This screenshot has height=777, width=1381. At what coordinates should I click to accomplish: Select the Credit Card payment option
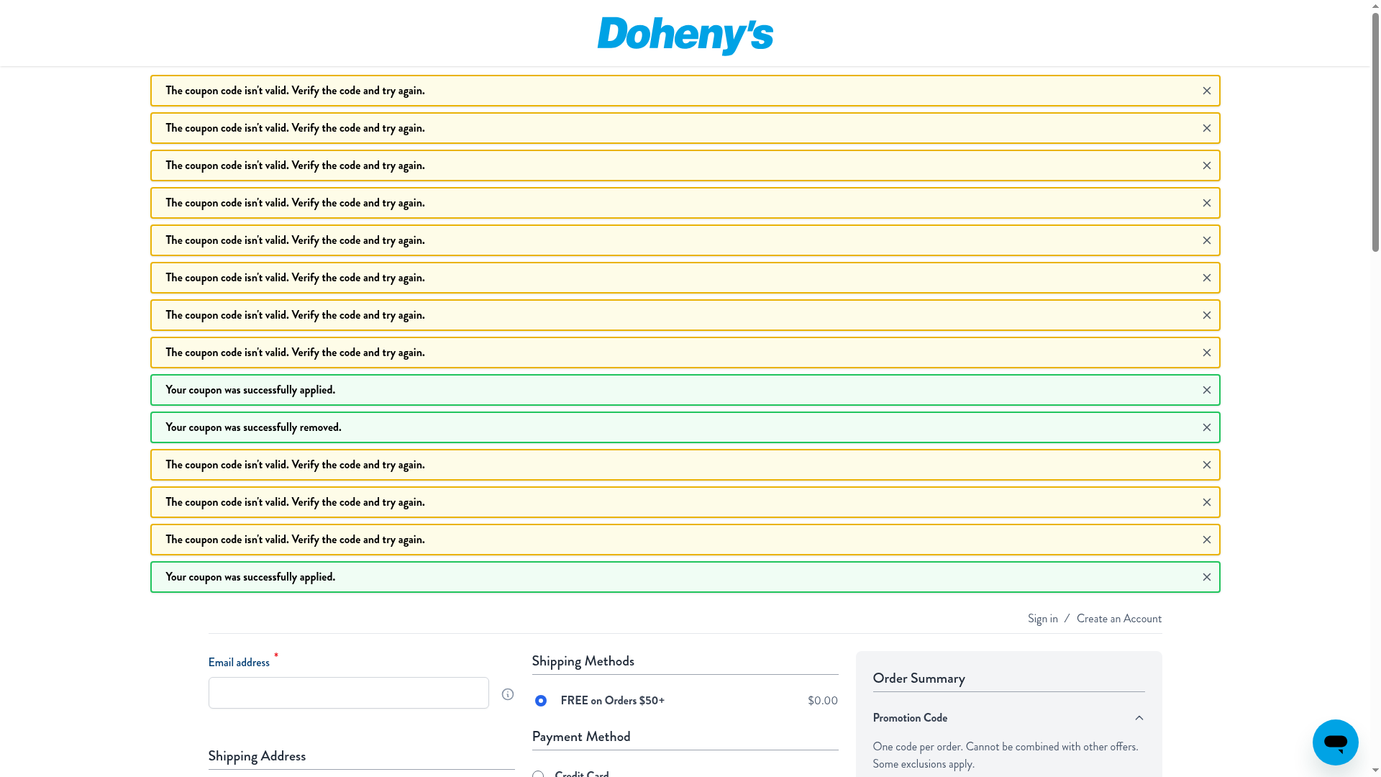point(538,774)
